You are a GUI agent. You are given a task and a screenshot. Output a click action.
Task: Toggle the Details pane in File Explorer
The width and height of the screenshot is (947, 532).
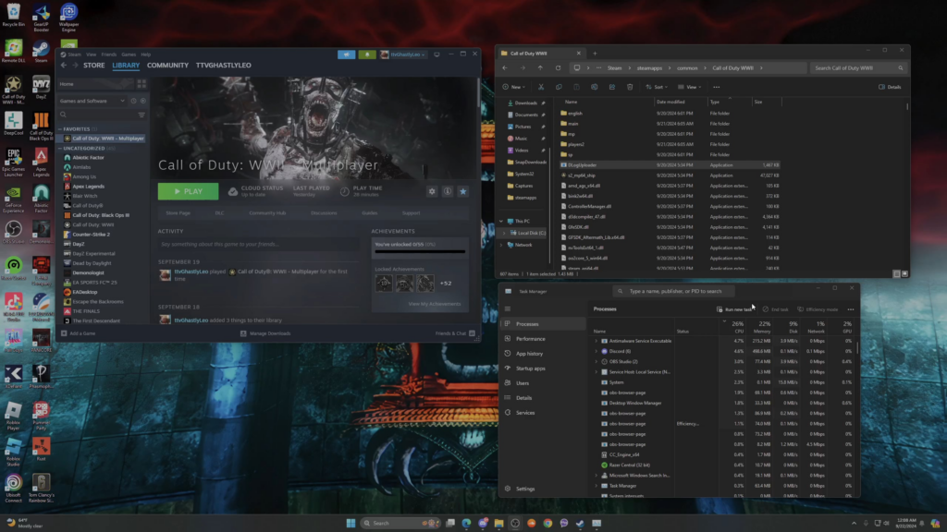(890, 87)
